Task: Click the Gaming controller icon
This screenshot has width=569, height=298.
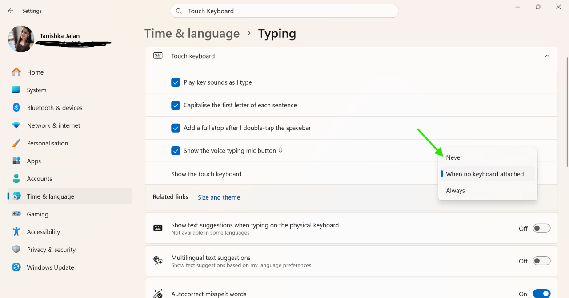Action: [16, 214]
